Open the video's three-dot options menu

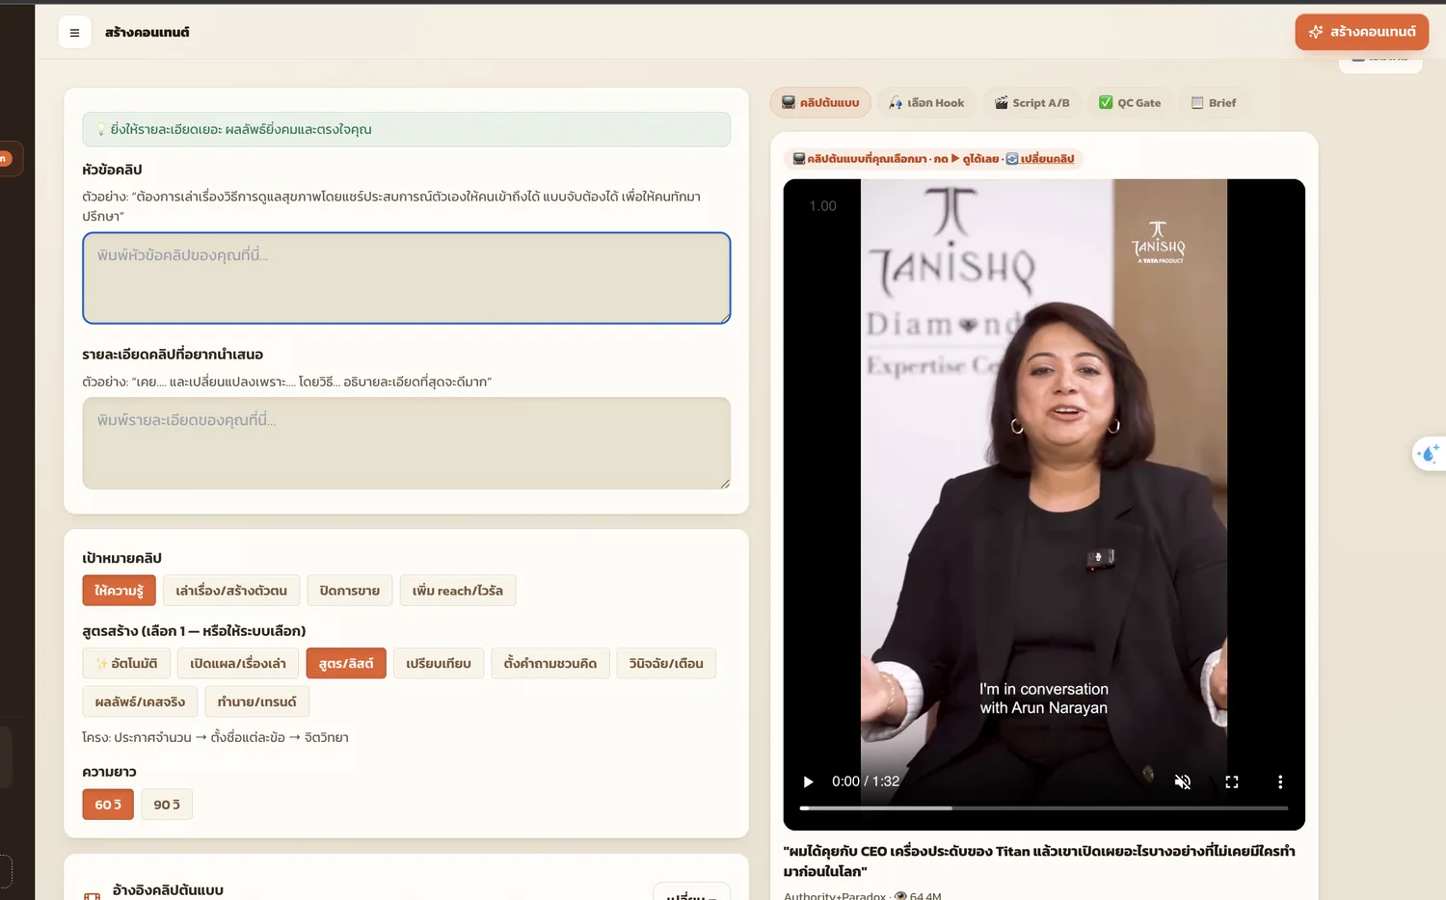[1280, 781]
